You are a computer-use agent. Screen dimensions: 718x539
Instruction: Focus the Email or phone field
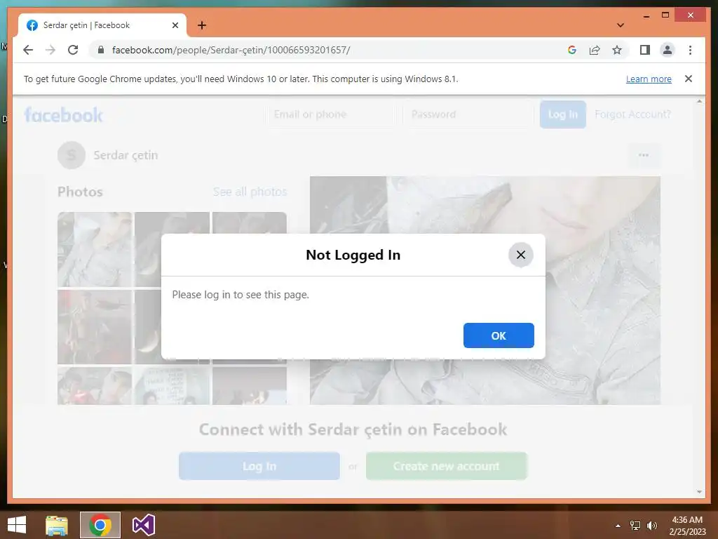(330, 114)
